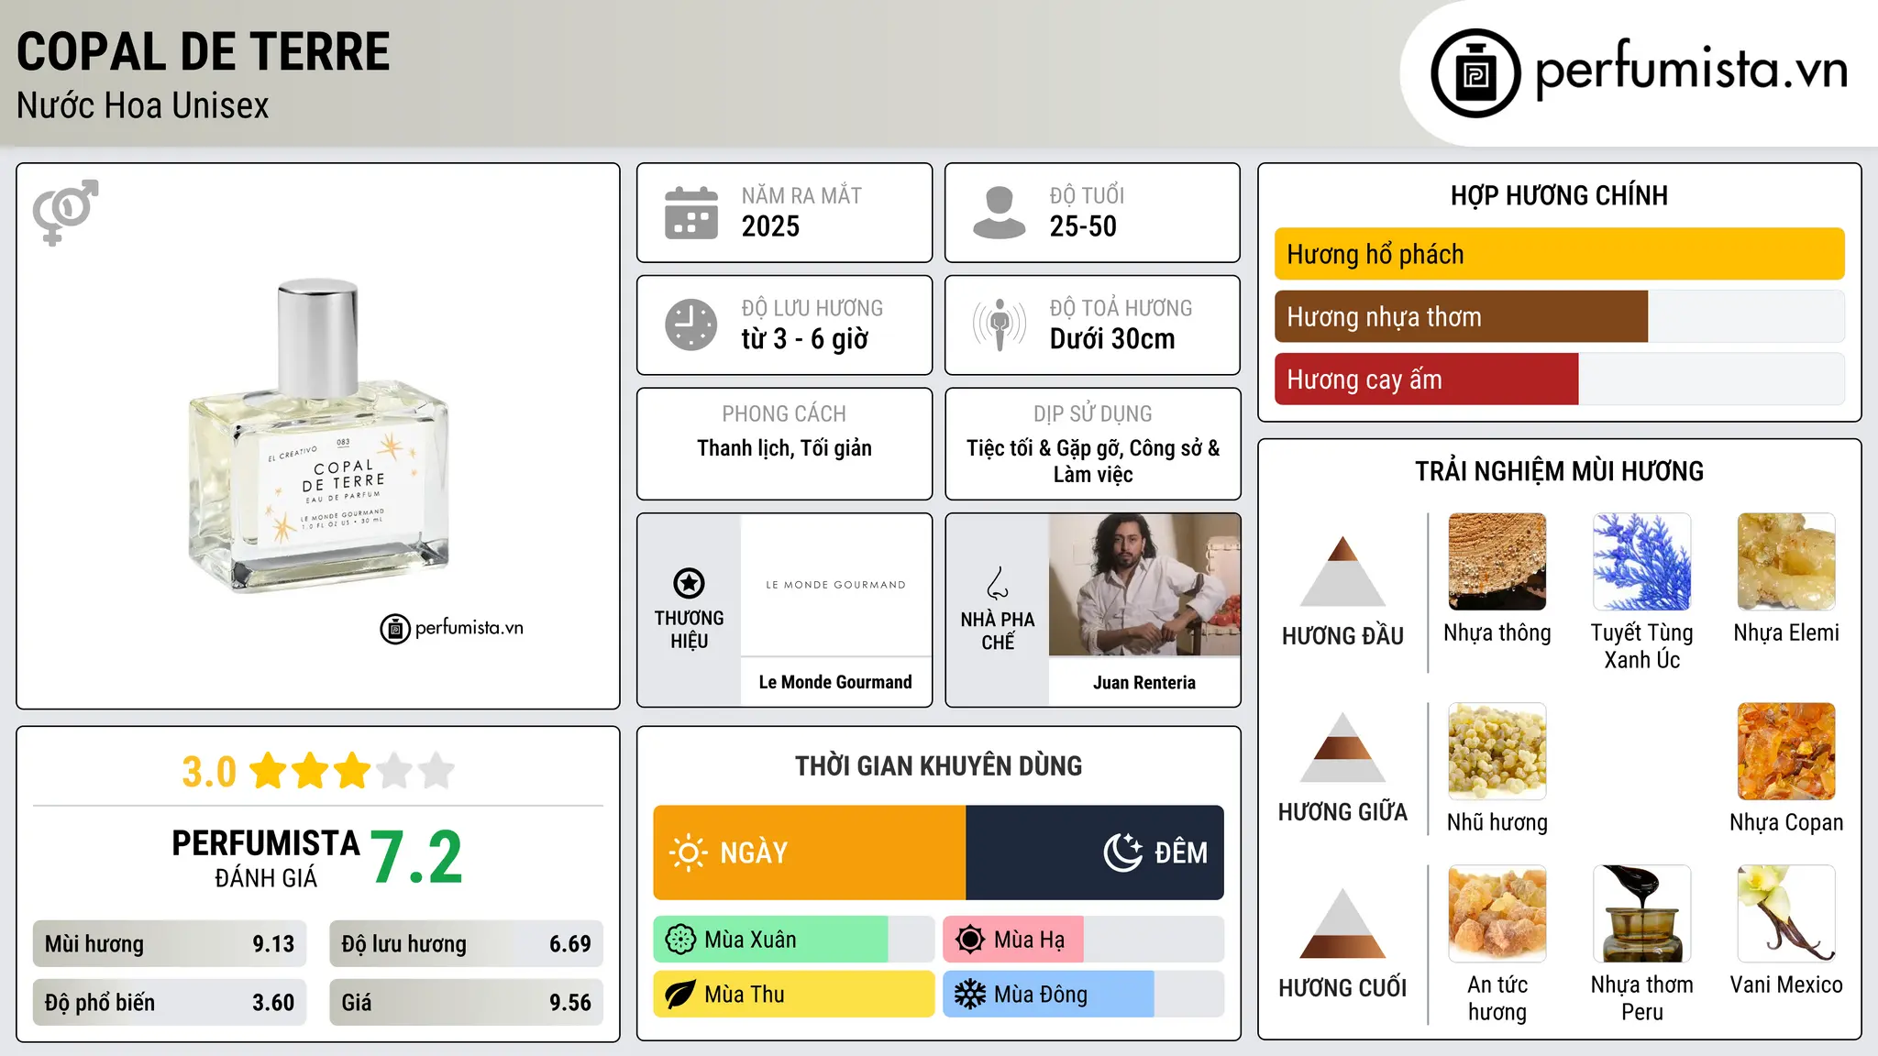1878x1056 pixels.
Task: Click the perfumista.vn bottle logo icon
Action: (1475, 73)
